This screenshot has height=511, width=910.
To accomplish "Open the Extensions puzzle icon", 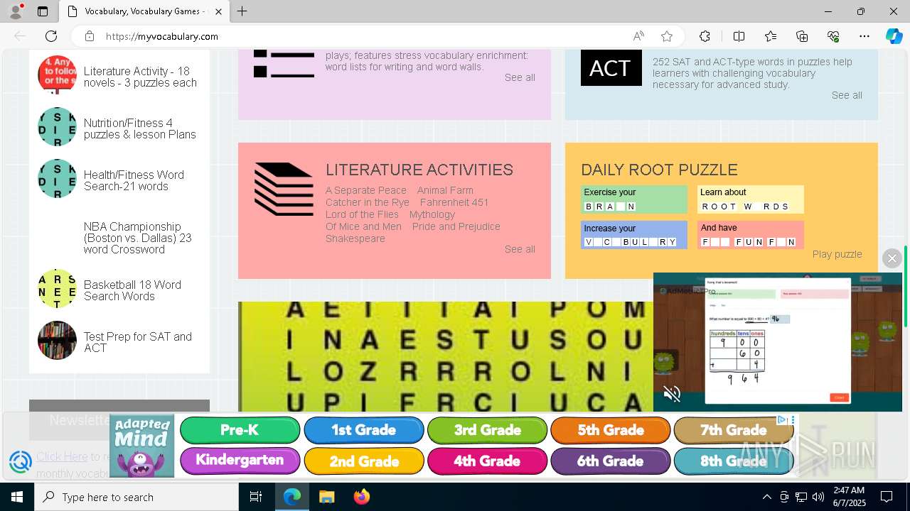I will coord(705,36).
